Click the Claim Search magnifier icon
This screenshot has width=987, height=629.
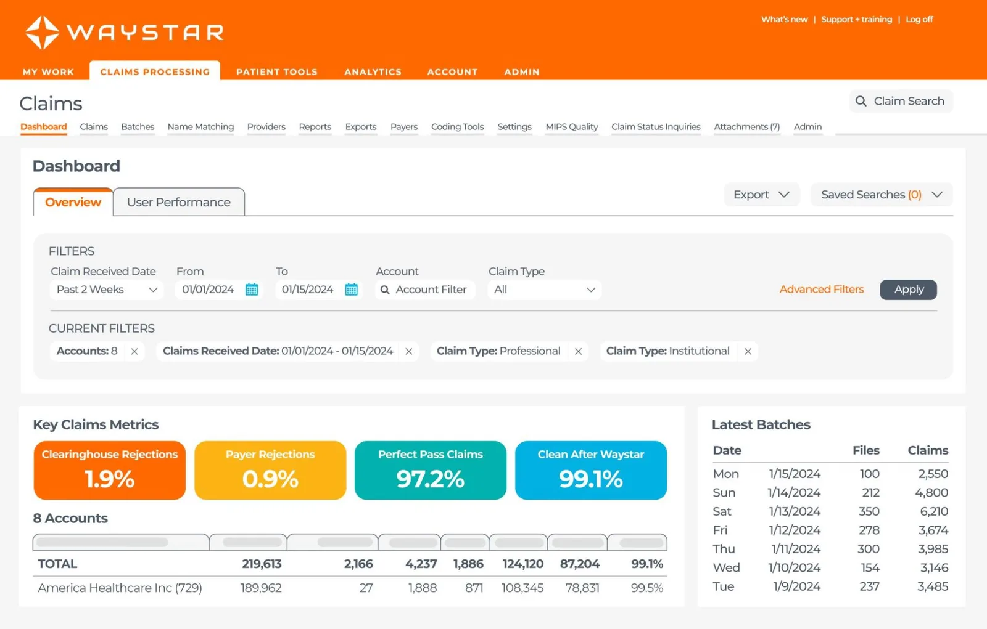[861, 101]
